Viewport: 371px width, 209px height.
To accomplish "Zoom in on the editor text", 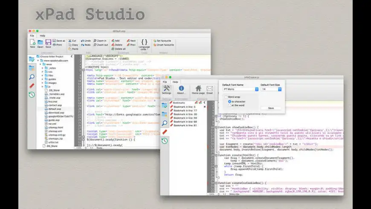I will (x=100, y=41).
